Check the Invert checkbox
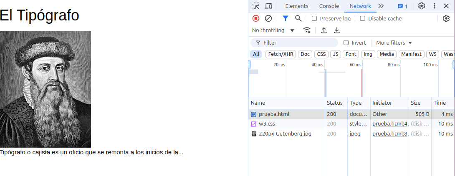The width and height of the screenshot is (455, 176). pyautogui.click(x=346, y=43)
